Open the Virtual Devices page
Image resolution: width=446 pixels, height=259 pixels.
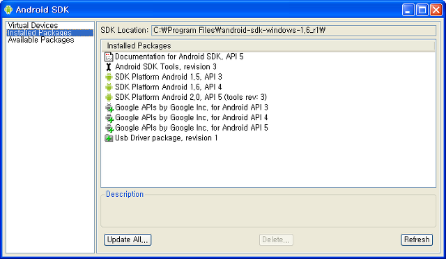click(33, 25)
